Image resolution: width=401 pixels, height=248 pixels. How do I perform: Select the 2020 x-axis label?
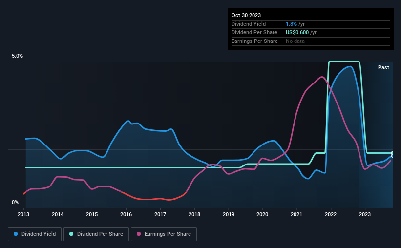(x=262, y=214)
